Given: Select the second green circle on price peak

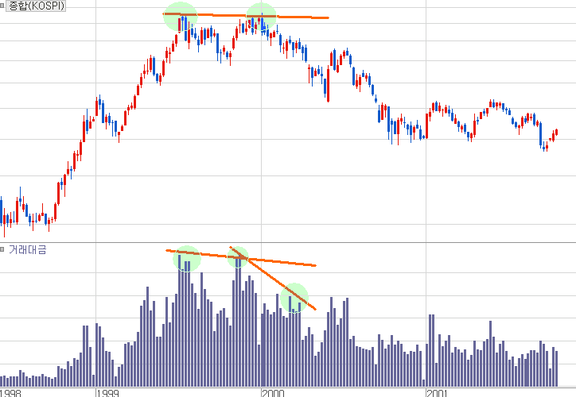Looking at the screenshot, I should point(261,18).
